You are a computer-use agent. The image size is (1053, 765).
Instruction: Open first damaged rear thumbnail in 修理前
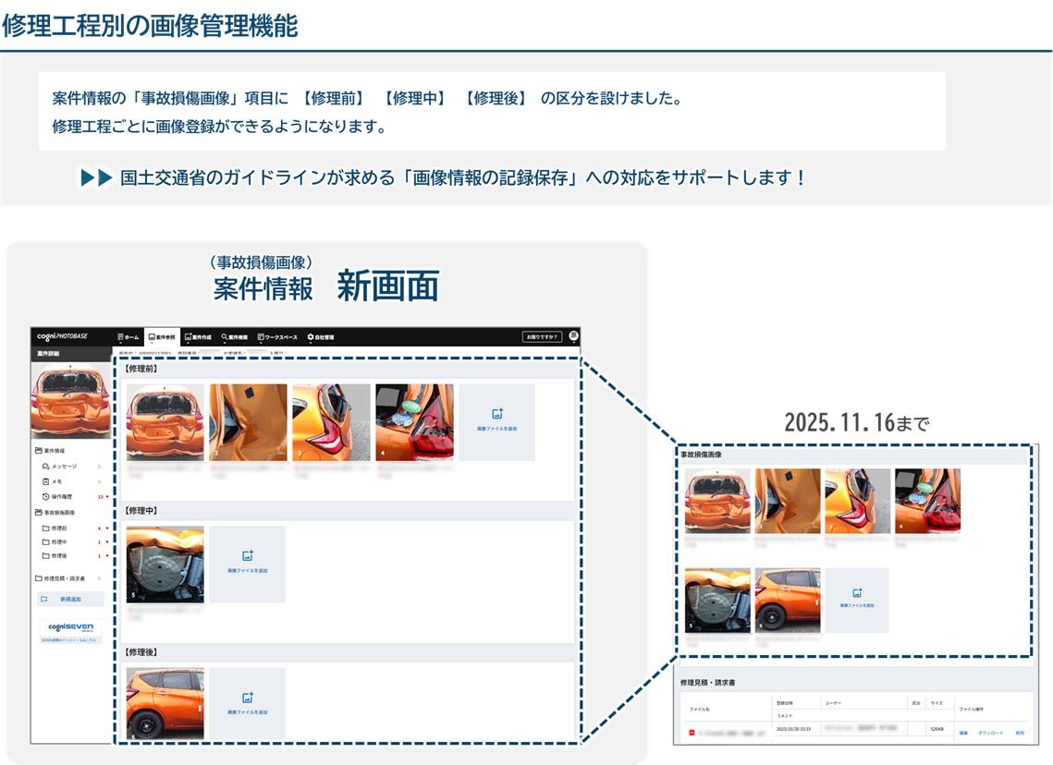[x=165, y=422]
